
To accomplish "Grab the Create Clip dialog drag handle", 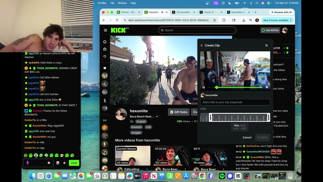I will [201, 45].
